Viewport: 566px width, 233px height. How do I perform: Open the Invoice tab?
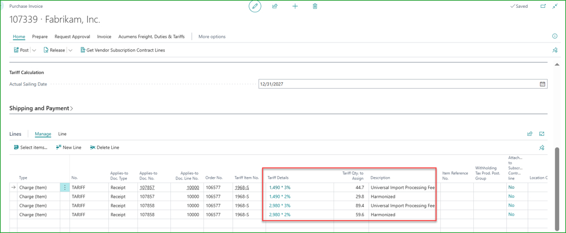104,36
